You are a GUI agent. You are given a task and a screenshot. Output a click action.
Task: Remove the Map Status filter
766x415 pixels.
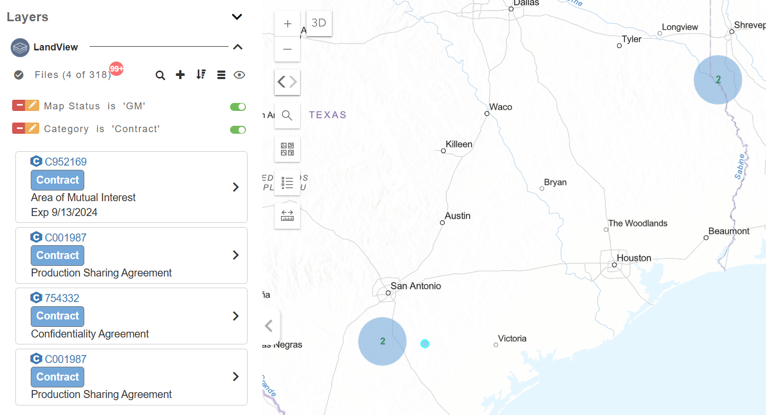[19, 106]
